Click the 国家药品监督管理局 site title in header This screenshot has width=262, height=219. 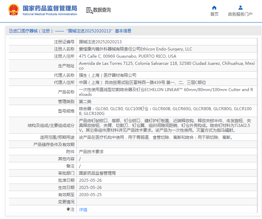point(50,8)
